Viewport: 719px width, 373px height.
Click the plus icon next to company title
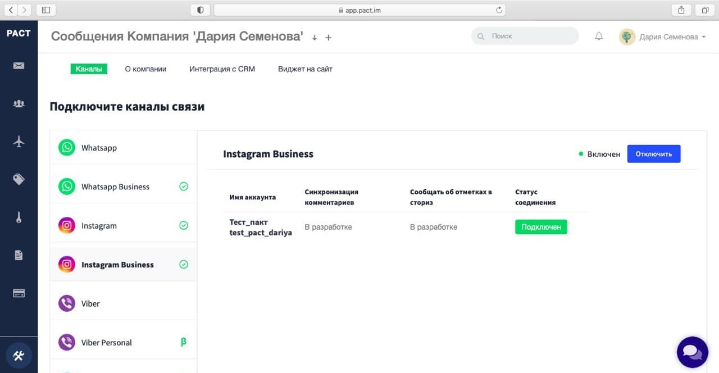(329, 38)
